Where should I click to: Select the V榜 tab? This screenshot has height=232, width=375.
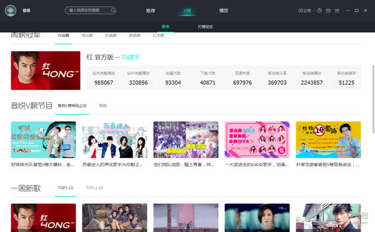[187, 11]
